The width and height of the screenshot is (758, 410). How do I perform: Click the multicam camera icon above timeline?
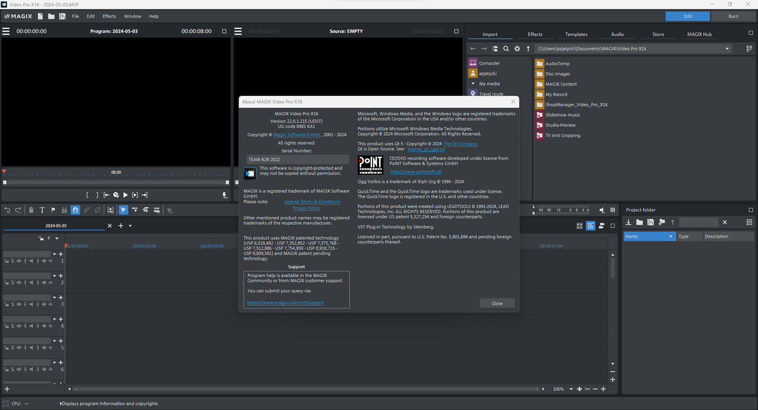602,225
